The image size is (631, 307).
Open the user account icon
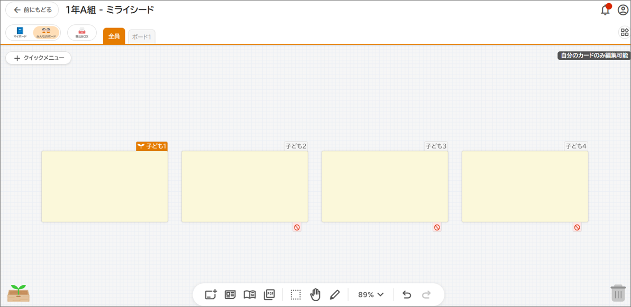point(623,10)
